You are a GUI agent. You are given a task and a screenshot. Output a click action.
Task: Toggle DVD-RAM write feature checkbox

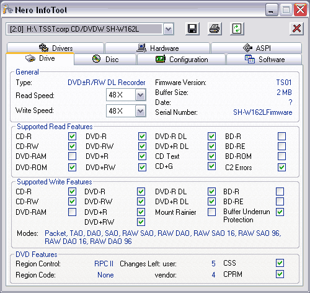(x=72, y=212)
